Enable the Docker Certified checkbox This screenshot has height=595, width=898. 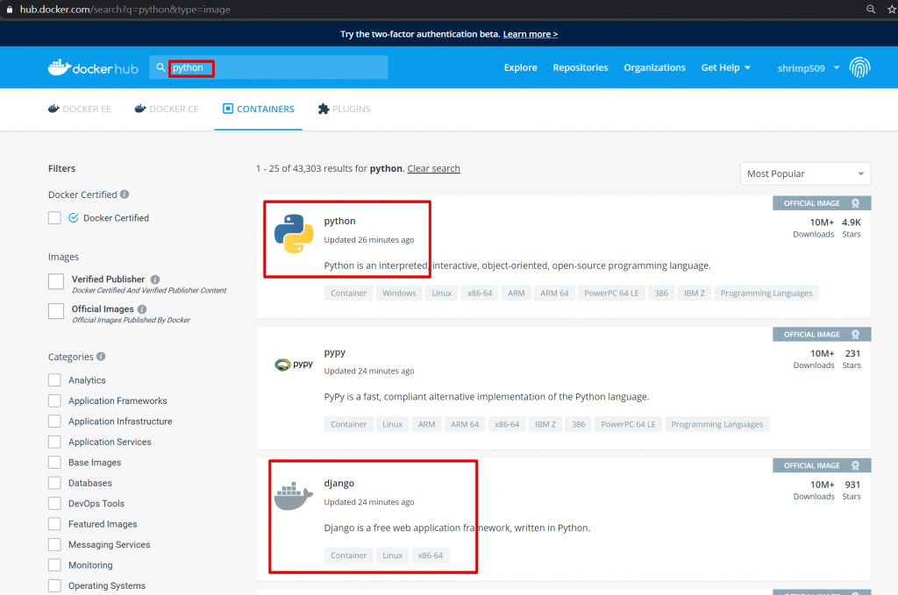tap(54, 218)
